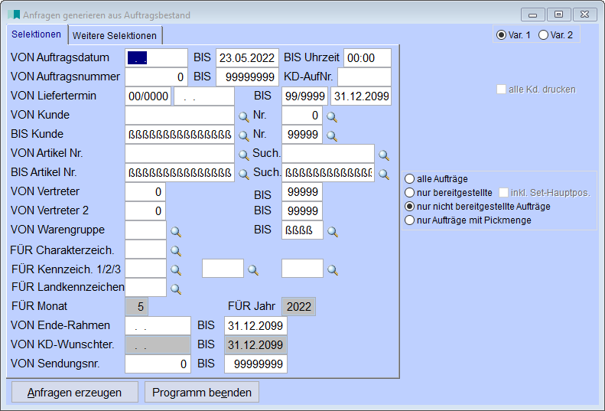This screenshot has width=605, height=411.
Task: Select the 'alle Aufträge' radio option
Action: tap(410, 179)
